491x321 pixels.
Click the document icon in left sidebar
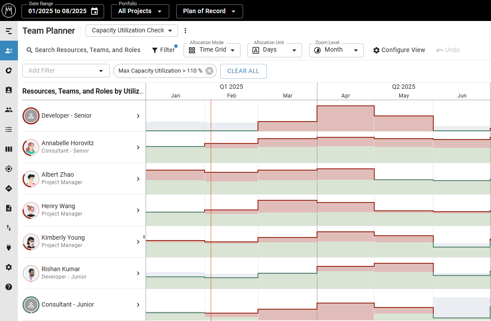(x=9, y=208)
